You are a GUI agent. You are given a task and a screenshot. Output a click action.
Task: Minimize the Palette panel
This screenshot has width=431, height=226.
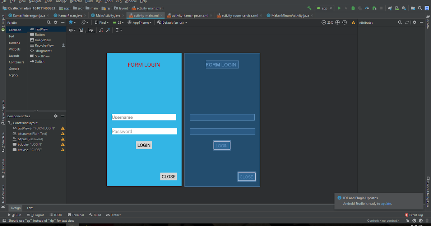tap(63, 22)
